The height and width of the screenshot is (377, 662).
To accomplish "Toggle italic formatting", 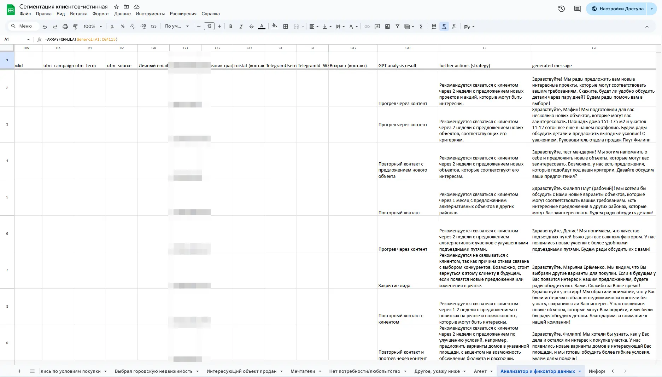I will click(x=241, y=27).
